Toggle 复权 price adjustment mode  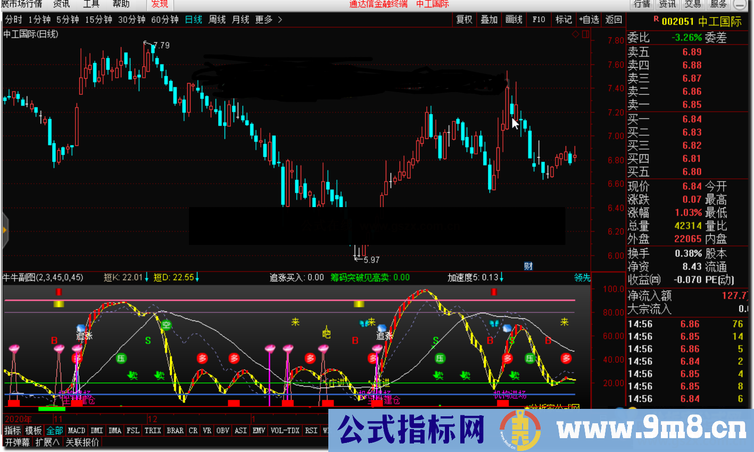[463, 19]
